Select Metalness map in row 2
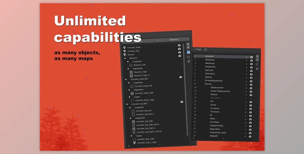The height and width of the screenshot is (154, 304). (x=223, y=60)
